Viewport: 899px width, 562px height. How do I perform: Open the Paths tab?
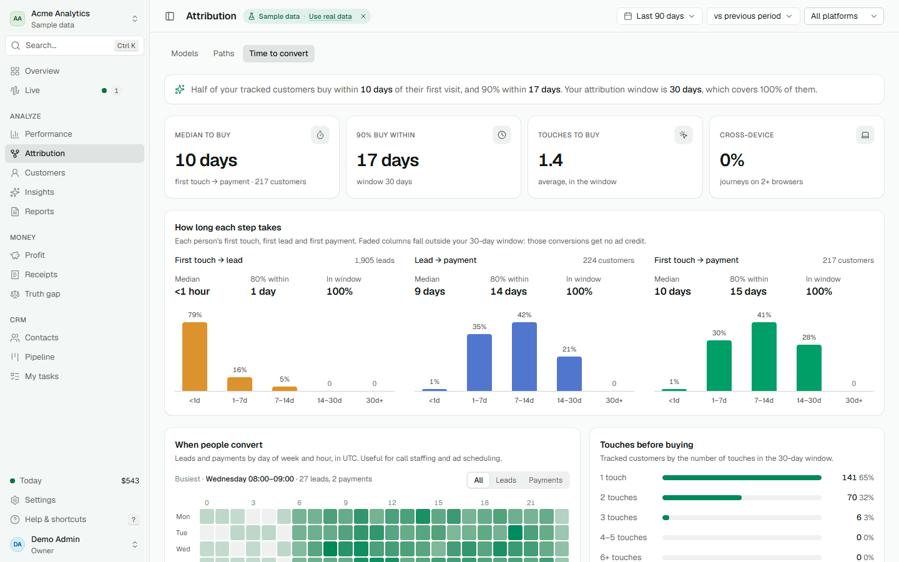pos(224,54)
